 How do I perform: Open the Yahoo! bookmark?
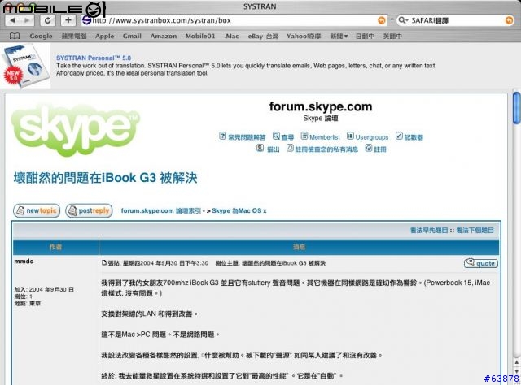pyautogui.click(x=304, y=36)
